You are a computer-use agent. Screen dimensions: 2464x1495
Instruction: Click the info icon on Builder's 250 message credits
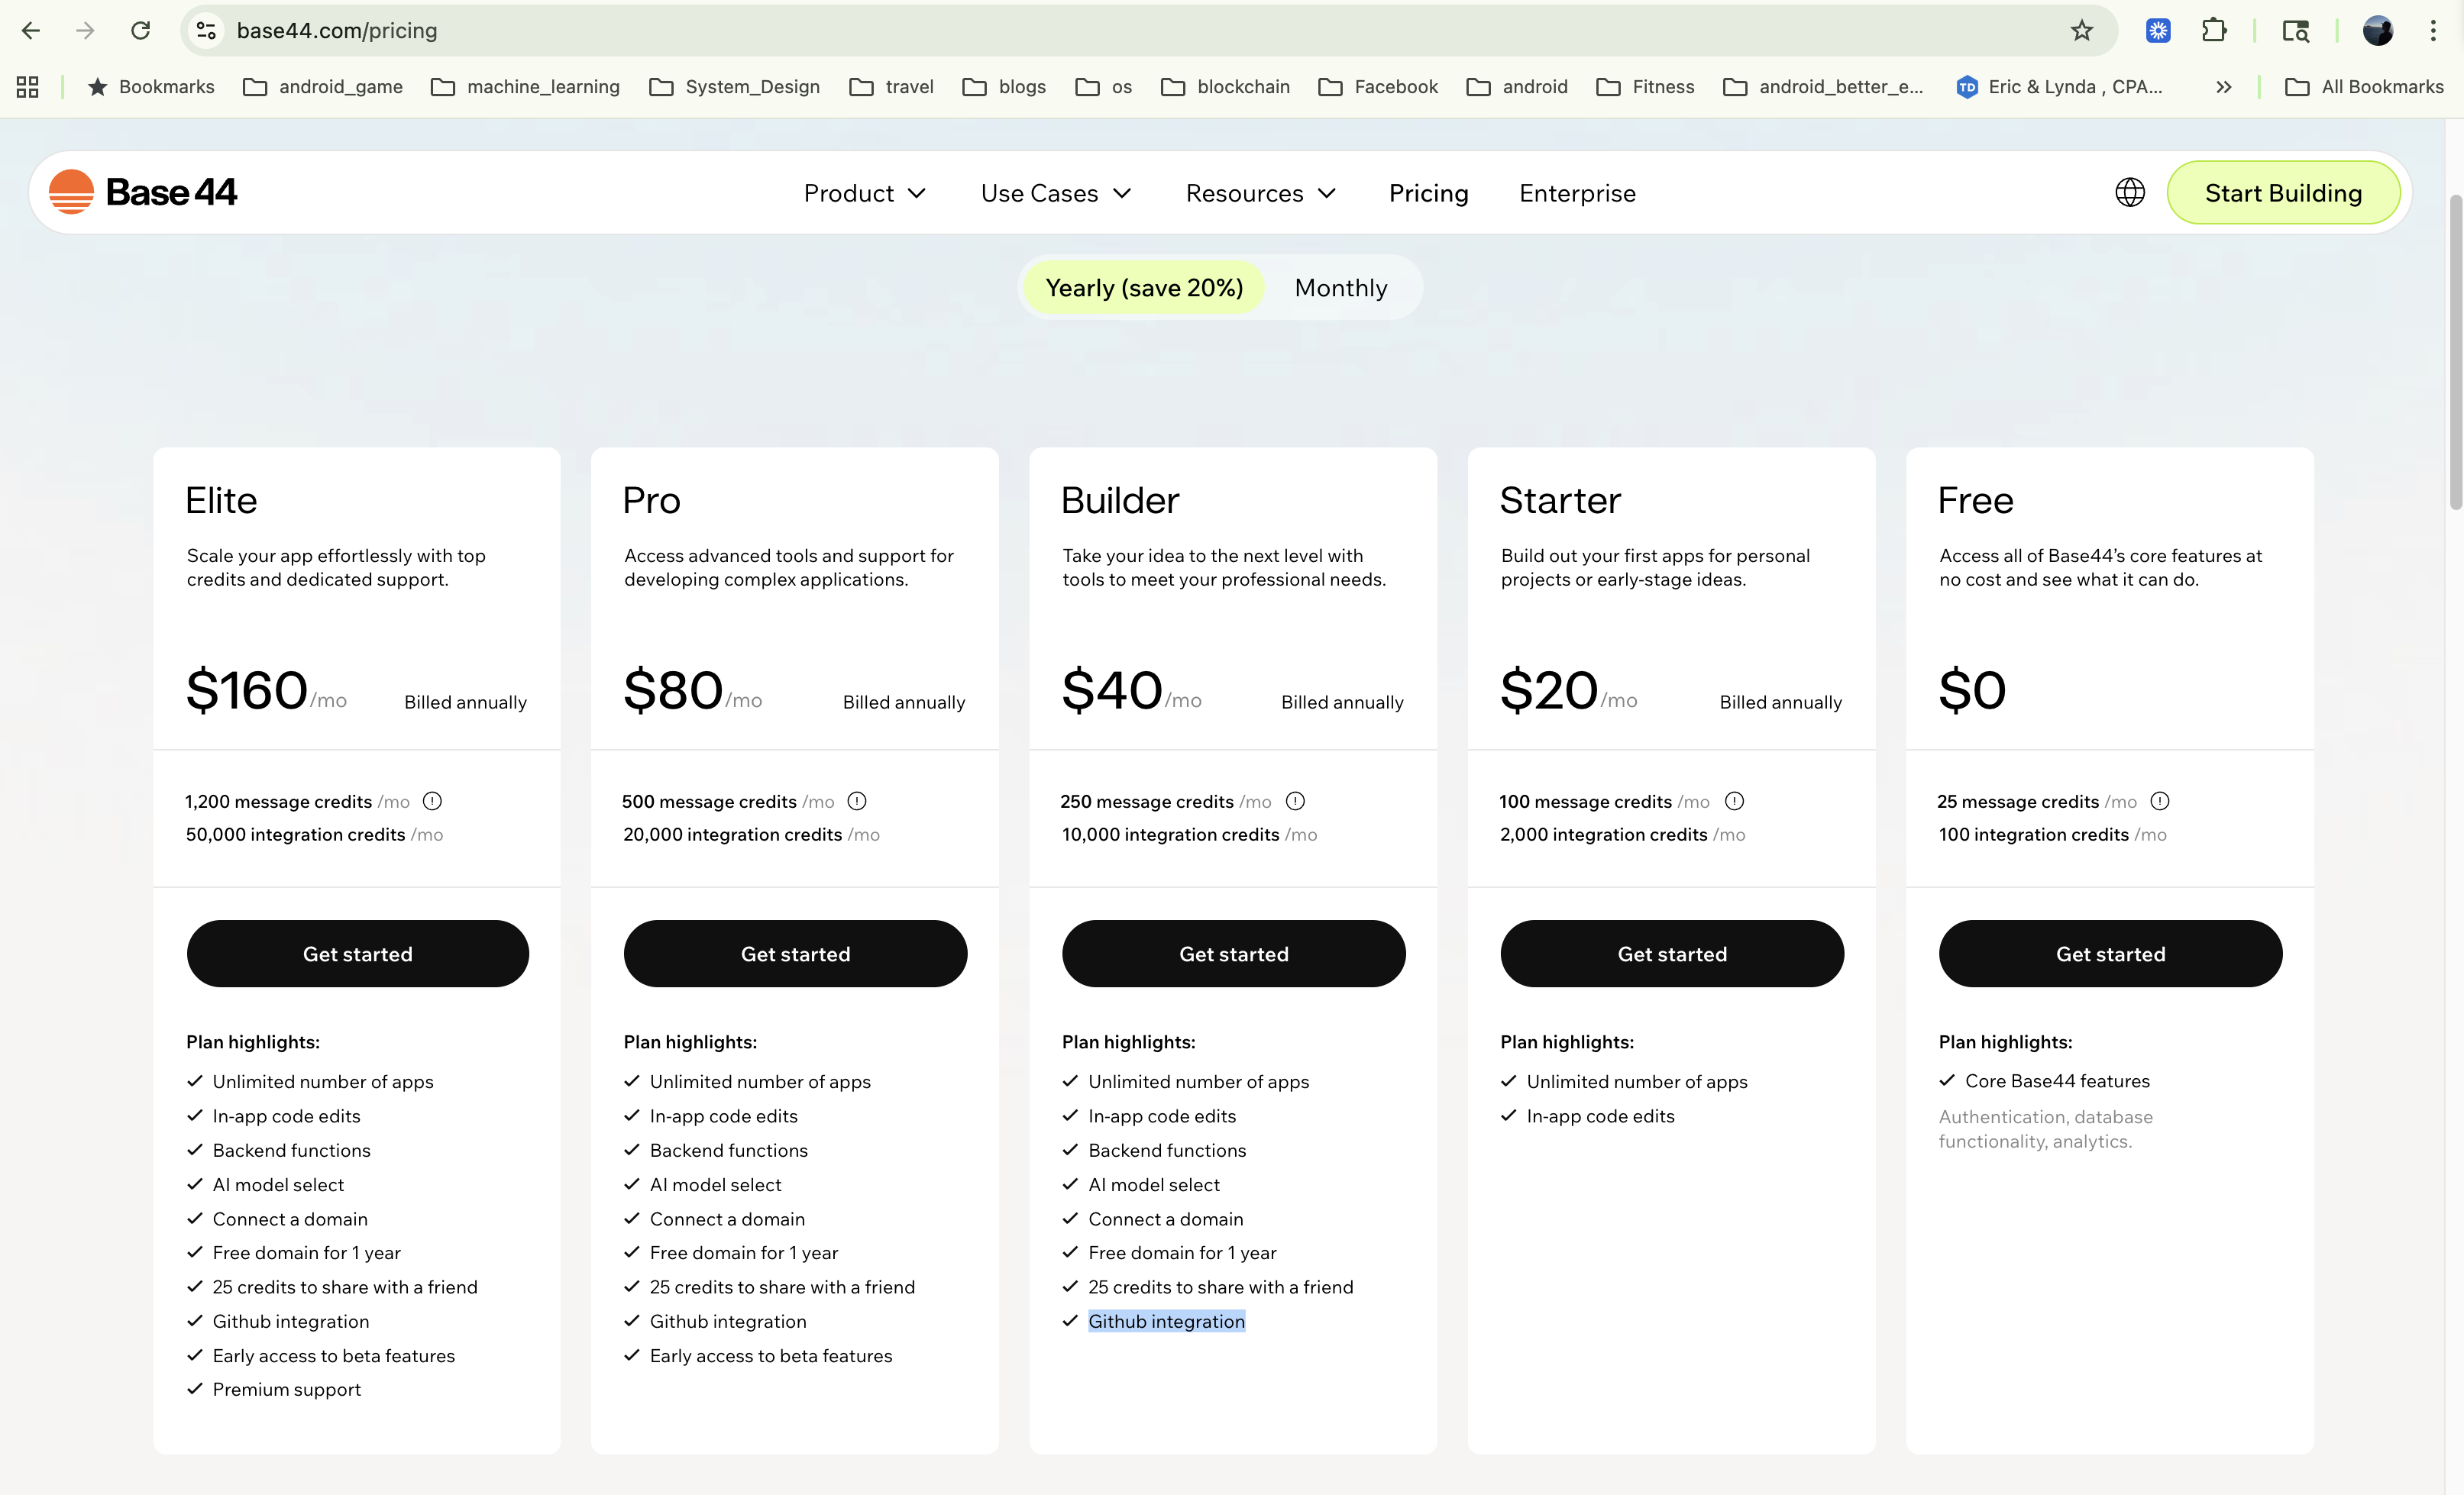(x=1295, y=800)
